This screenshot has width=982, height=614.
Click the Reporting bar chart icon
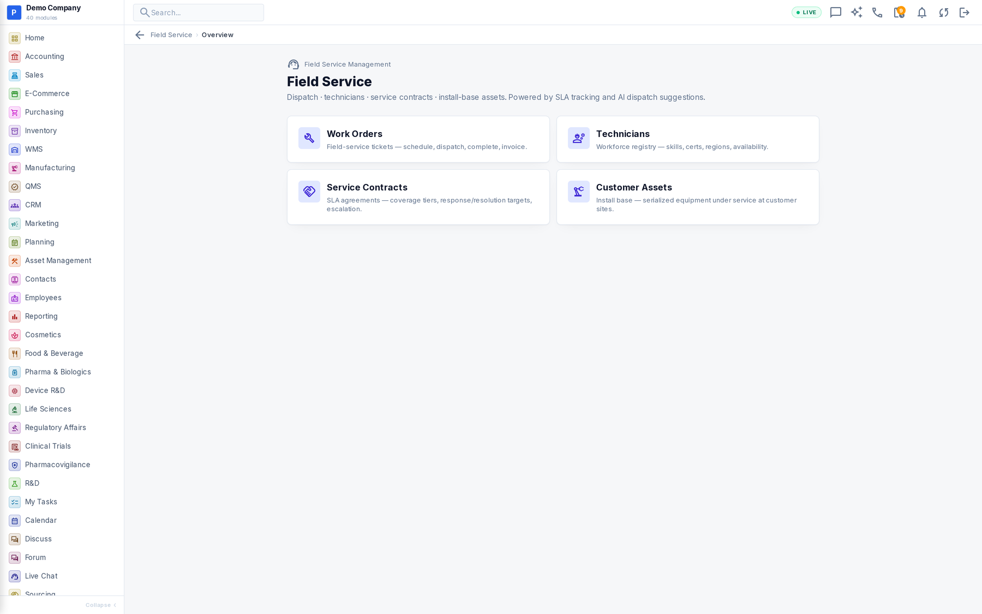15,317
